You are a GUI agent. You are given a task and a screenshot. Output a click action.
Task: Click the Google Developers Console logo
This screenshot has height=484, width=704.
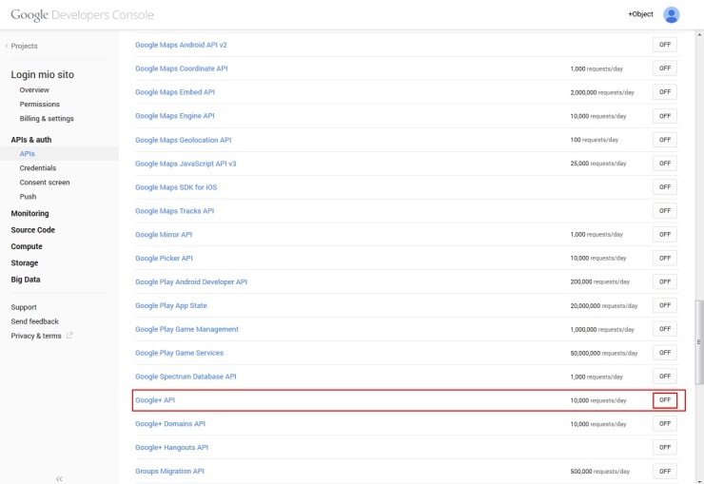[82, 15]
